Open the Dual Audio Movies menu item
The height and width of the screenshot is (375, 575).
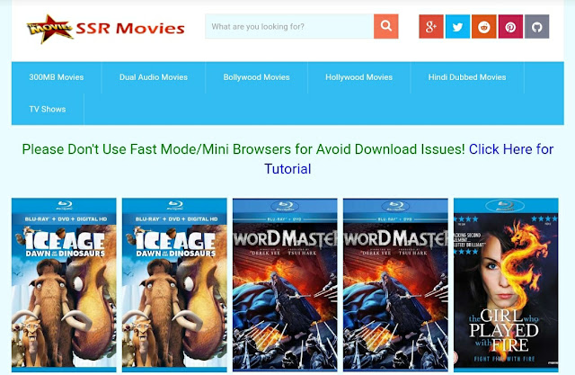[x=154, y=77]
